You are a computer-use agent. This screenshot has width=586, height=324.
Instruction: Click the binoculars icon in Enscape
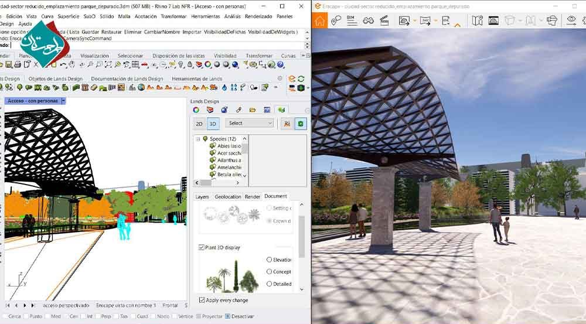368,21
